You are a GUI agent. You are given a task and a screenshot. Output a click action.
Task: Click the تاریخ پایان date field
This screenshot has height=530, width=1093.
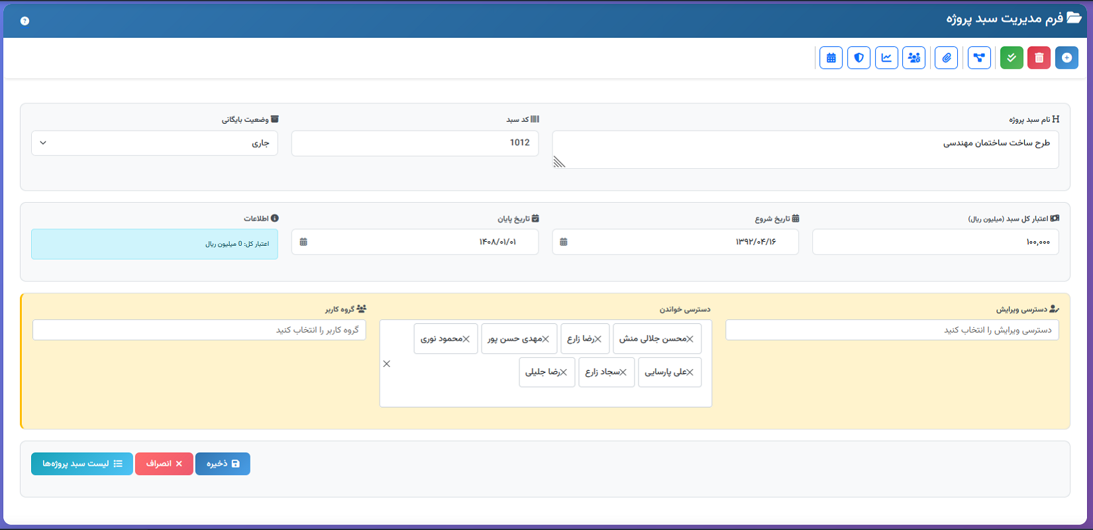point(415,242)
